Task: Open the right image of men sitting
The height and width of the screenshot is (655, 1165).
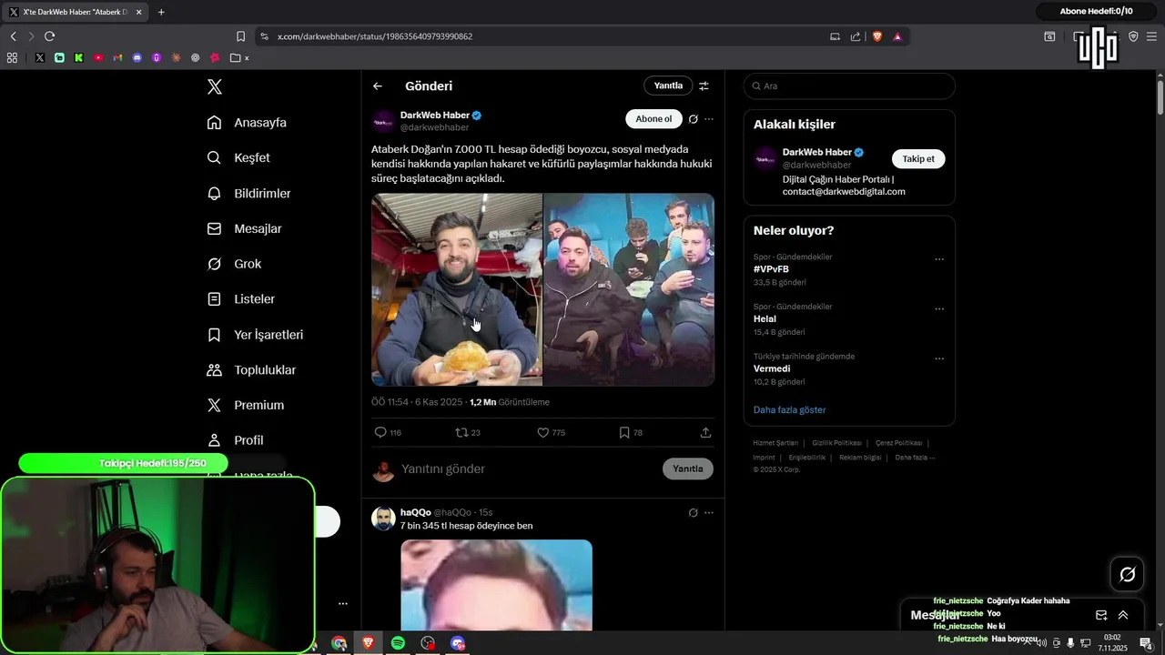Action: (629, 289)
